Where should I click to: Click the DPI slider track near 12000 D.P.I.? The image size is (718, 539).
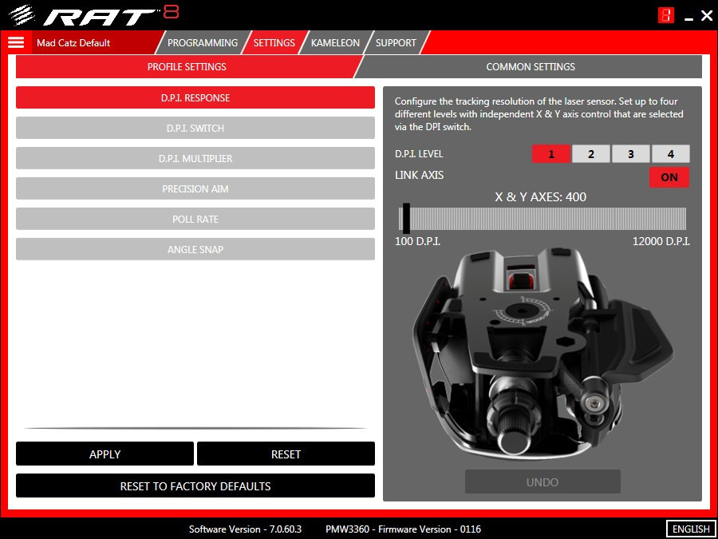click(682, 219)
